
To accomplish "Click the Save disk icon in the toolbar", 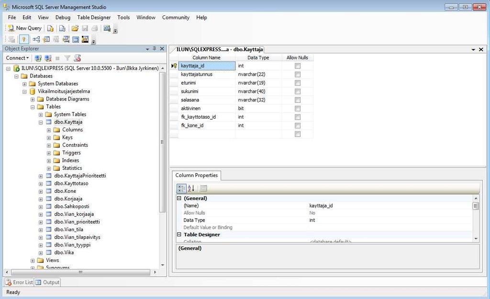I will pyautogui.click(x=85, y=28).
